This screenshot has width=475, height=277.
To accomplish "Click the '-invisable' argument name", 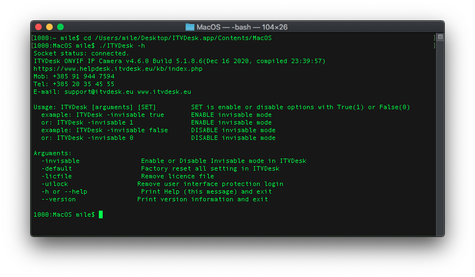I will (x=60, y=161).
